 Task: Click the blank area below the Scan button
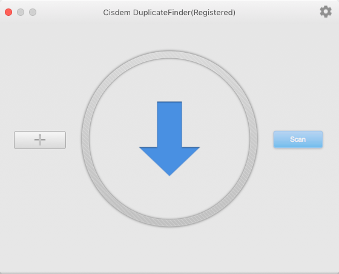tap(298, 195)
